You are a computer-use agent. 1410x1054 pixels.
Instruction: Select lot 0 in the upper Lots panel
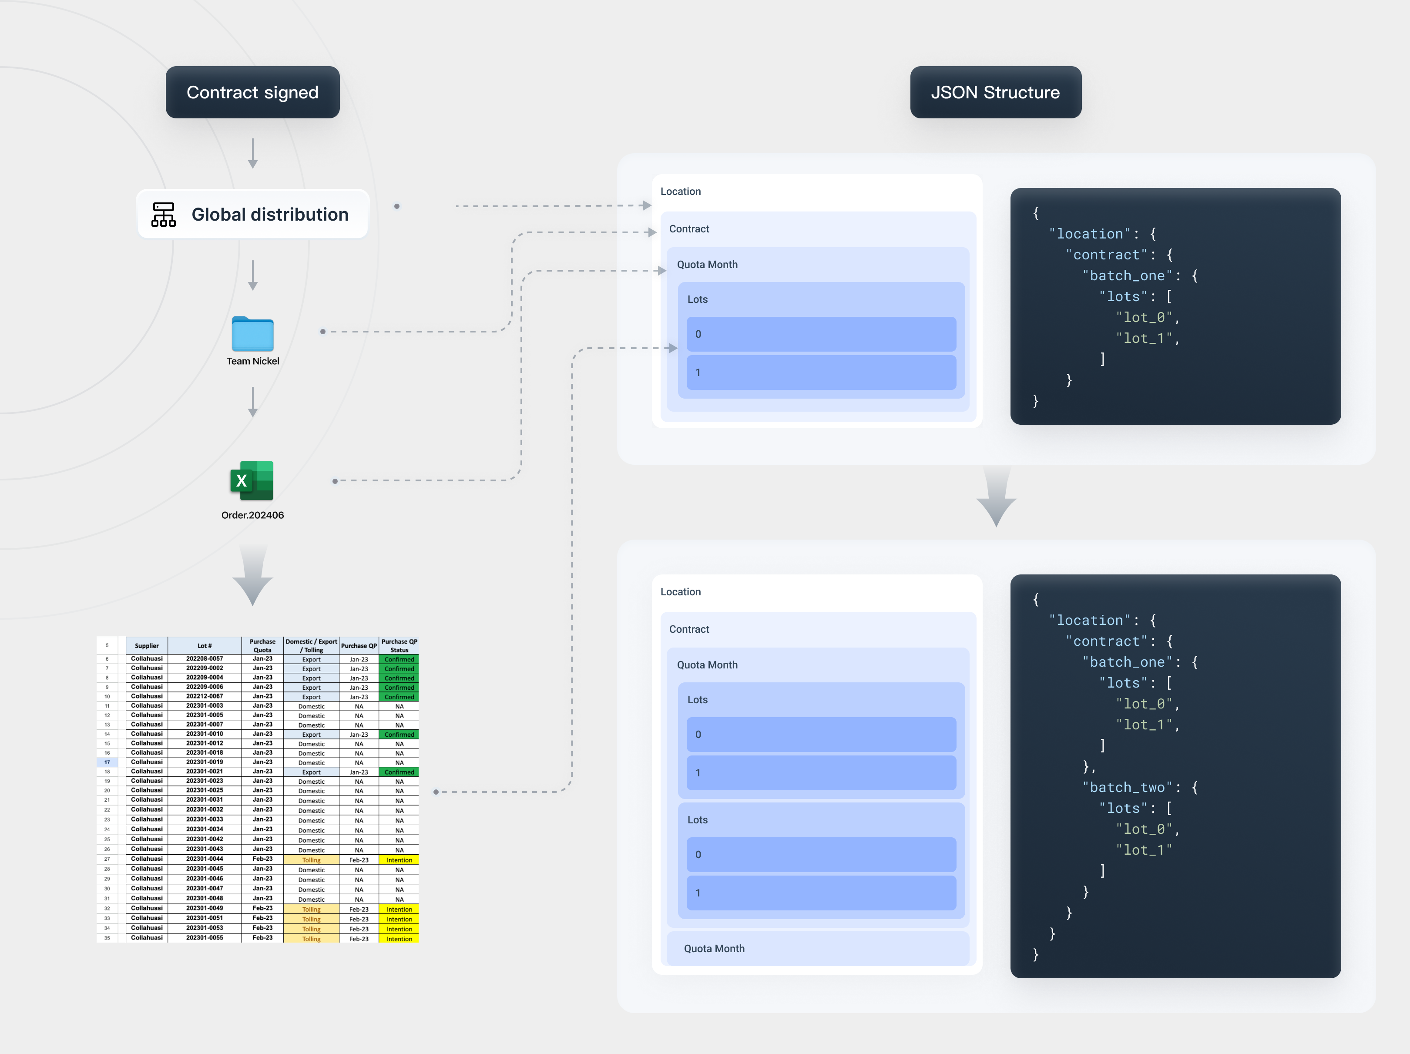(x=821, y=334)
